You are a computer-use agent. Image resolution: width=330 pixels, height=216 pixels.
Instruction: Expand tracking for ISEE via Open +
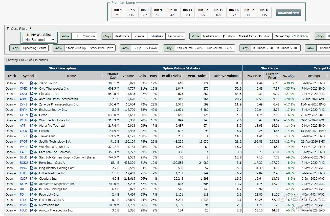click(x=11, y=83)
